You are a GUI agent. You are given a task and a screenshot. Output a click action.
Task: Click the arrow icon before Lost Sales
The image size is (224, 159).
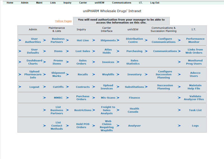click(x=67, y=51)
